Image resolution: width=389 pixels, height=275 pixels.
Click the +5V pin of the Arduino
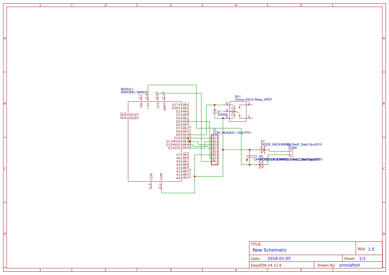pyautogui.click(x=148, y=105)
